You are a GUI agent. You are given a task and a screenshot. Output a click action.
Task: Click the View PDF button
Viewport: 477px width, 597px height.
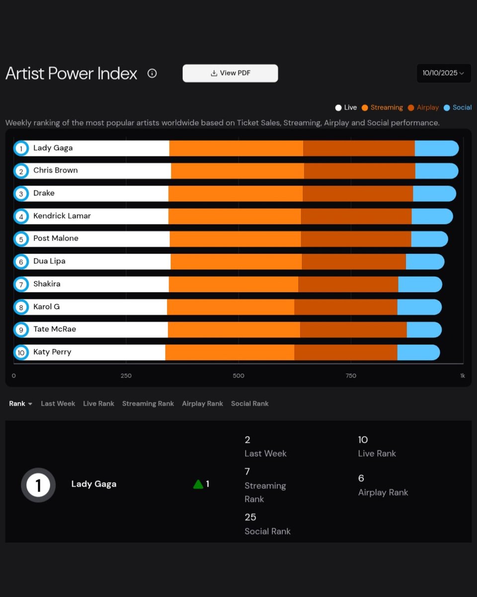click(x=230, y=73)
